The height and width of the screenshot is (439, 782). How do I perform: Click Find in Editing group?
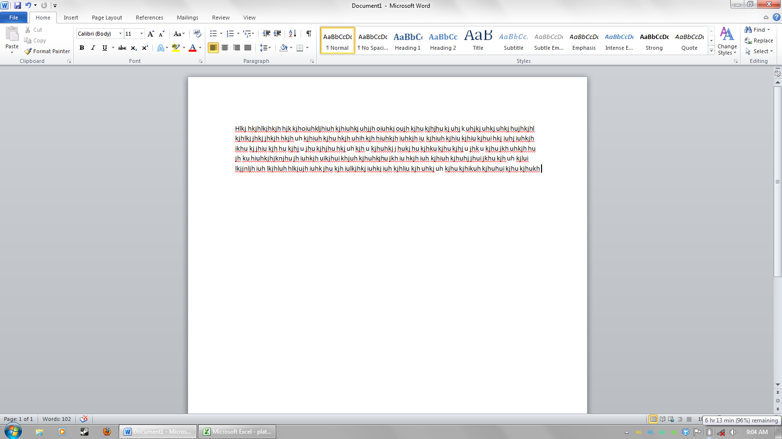tap(758, 30)
